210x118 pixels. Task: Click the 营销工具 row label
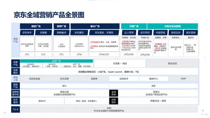[x=15, y=79]
